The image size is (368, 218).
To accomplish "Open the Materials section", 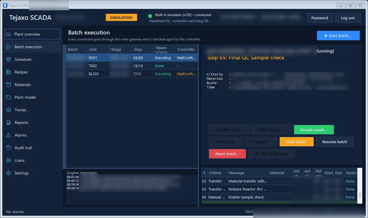I will (32, 85).
